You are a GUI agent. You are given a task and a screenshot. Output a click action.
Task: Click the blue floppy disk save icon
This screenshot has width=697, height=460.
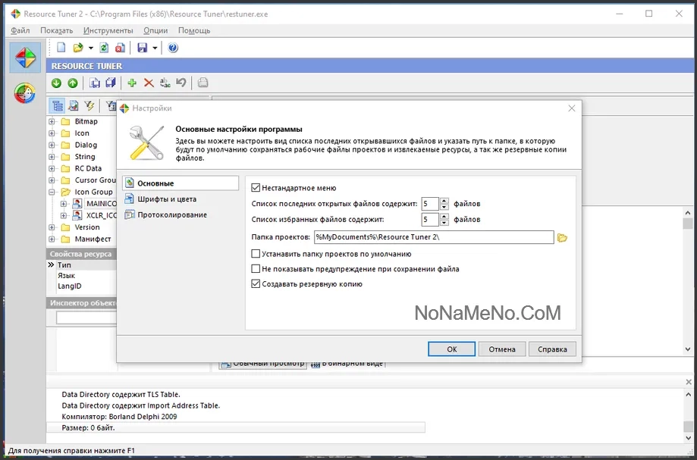click(x=142, y=48)
